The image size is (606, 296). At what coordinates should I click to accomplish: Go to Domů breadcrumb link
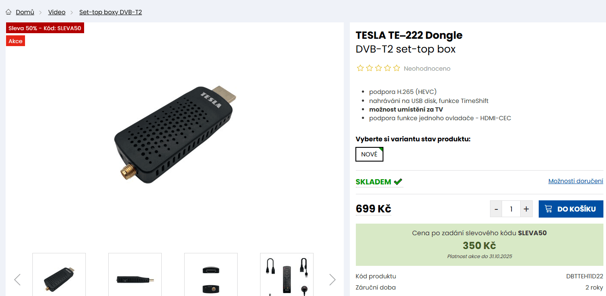(x=25, y=12)
